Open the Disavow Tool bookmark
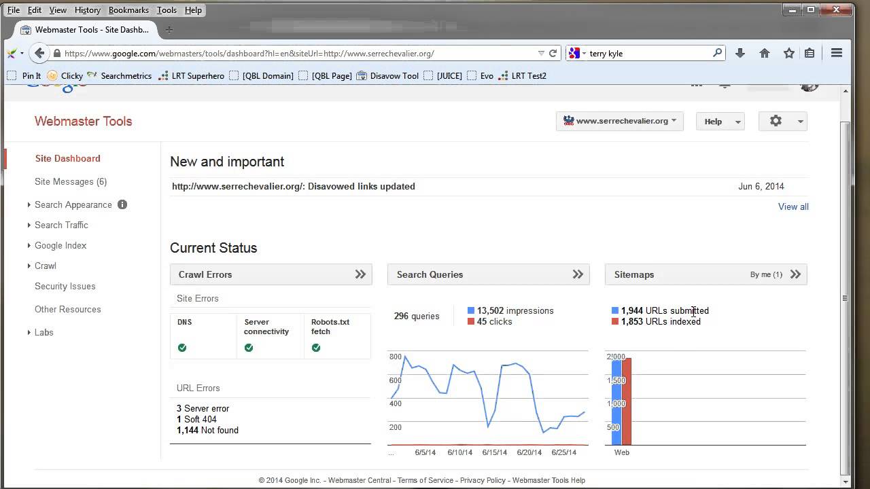Image resolution: width=870 pixels, height=489 pixels. point(387,76)
